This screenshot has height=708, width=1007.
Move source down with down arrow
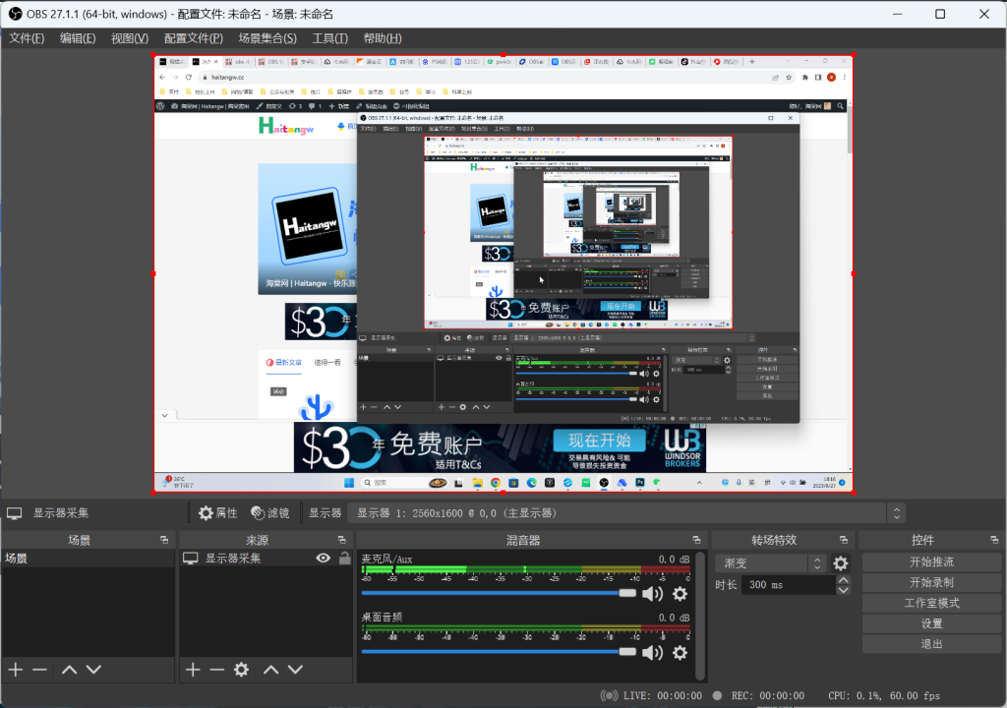pos(294,670)
